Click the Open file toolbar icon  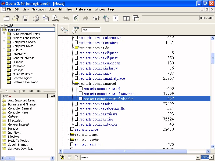[x=16, y=18]
